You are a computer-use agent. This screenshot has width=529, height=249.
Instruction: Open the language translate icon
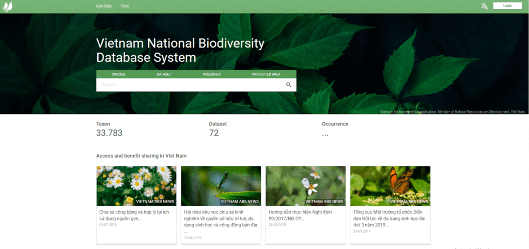coord(484,6)
